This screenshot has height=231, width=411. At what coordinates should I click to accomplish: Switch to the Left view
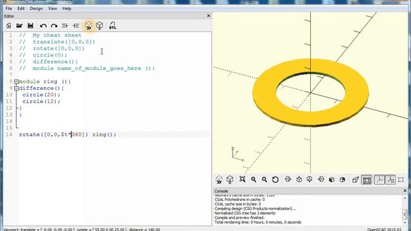(321, 180)
